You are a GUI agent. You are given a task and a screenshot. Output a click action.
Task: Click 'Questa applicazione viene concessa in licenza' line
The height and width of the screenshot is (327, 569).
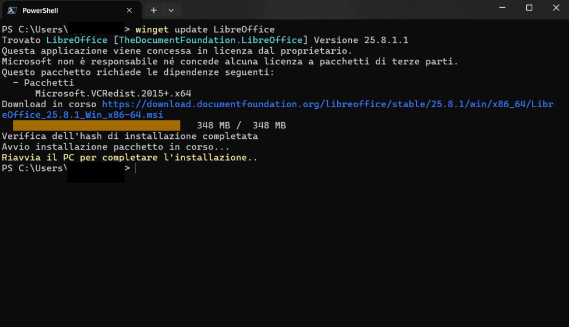(x=177, y=51)
